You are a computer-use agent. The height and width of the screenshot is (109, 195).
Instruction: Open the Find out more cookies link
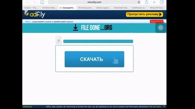(x=155, y=107)
